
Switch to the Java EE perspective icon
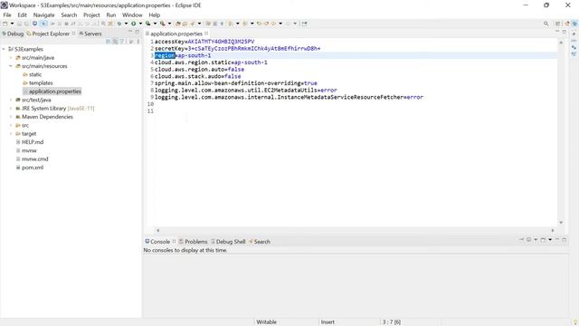point(567,24)
